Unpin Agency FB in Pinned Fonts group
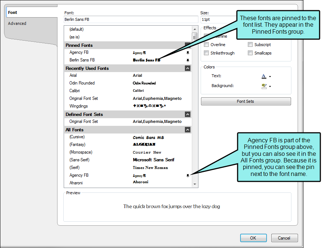The image size is (324, 248). [x=187, y=53]
